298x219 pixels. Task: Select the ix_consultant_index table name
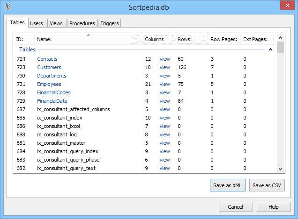[60, 118]
